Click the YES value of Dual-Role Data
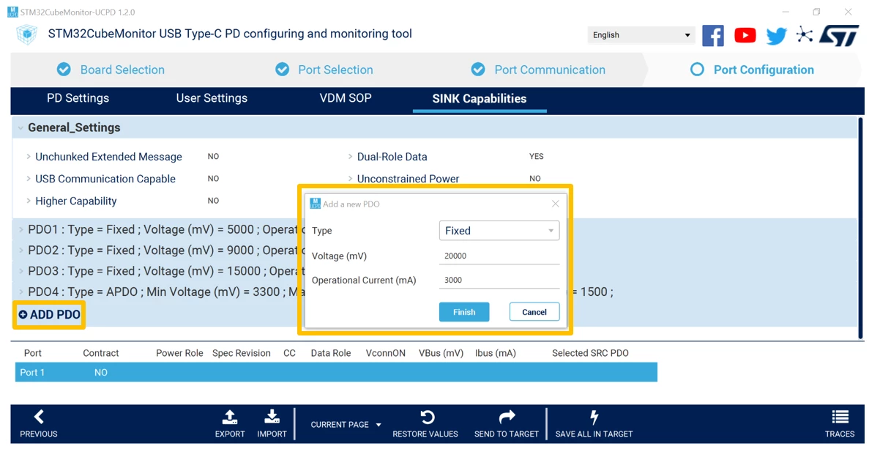 click(x=537, y=156)
